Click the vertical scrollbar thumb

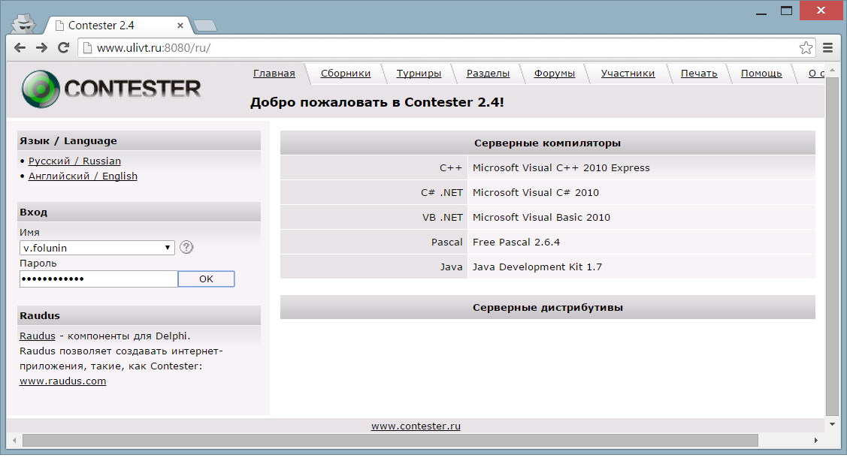pos(832,246)
